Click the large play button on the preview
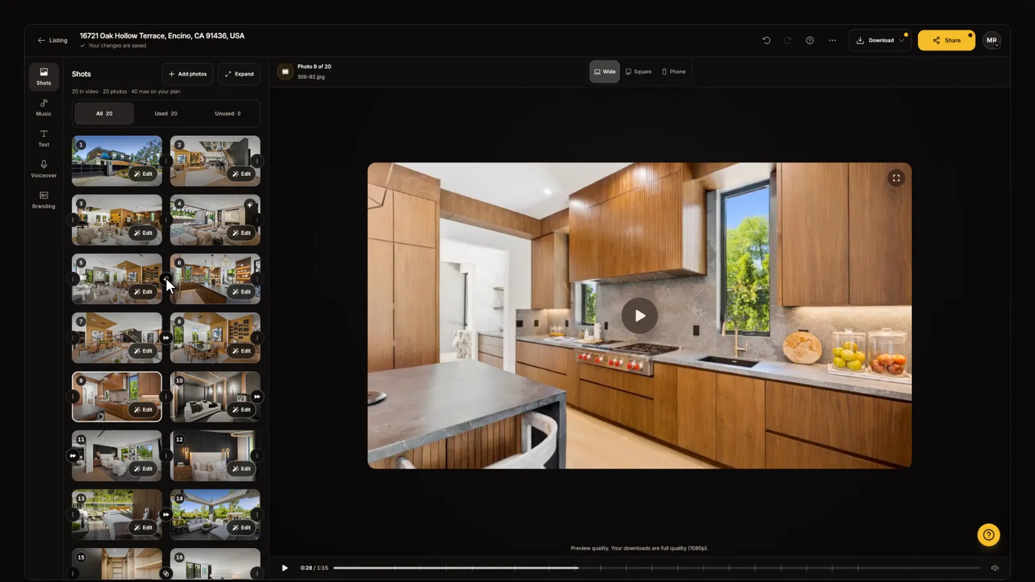This screenshot has width=1035, height=582. pos(639,316)
